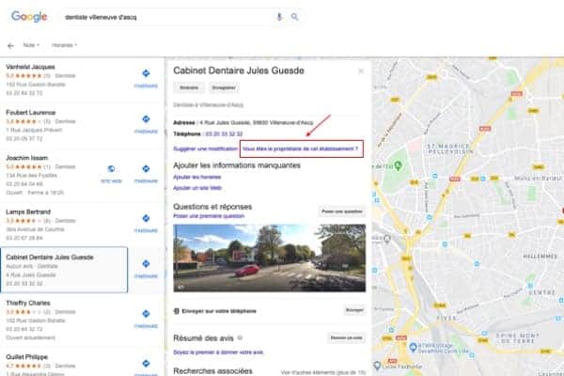The image size is (564, 376).
Task: Click Vous êtes le propriétaire de cet établissement link
Action: 301,149
